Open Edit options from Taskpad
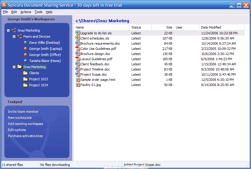 tap(17, 130)
